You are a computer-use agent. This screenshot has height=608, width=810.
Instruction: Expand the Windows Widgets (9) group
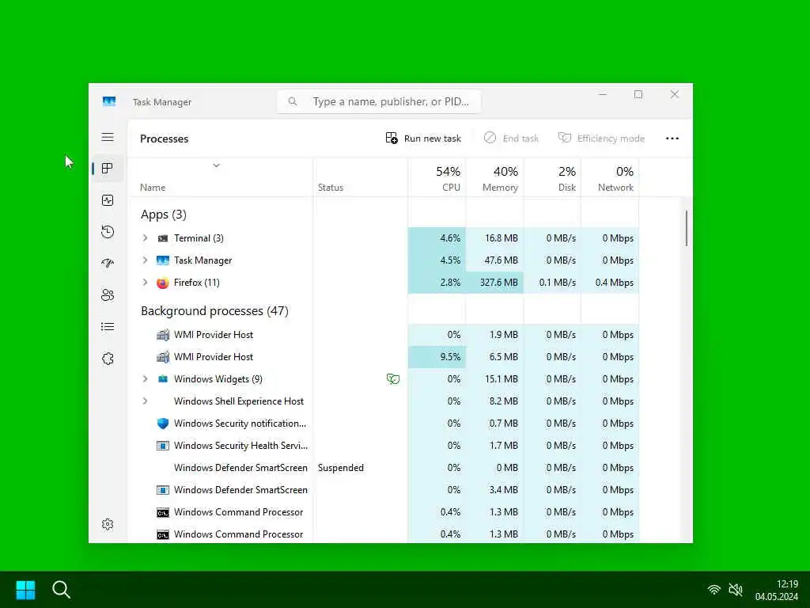(x=146, y=379)
